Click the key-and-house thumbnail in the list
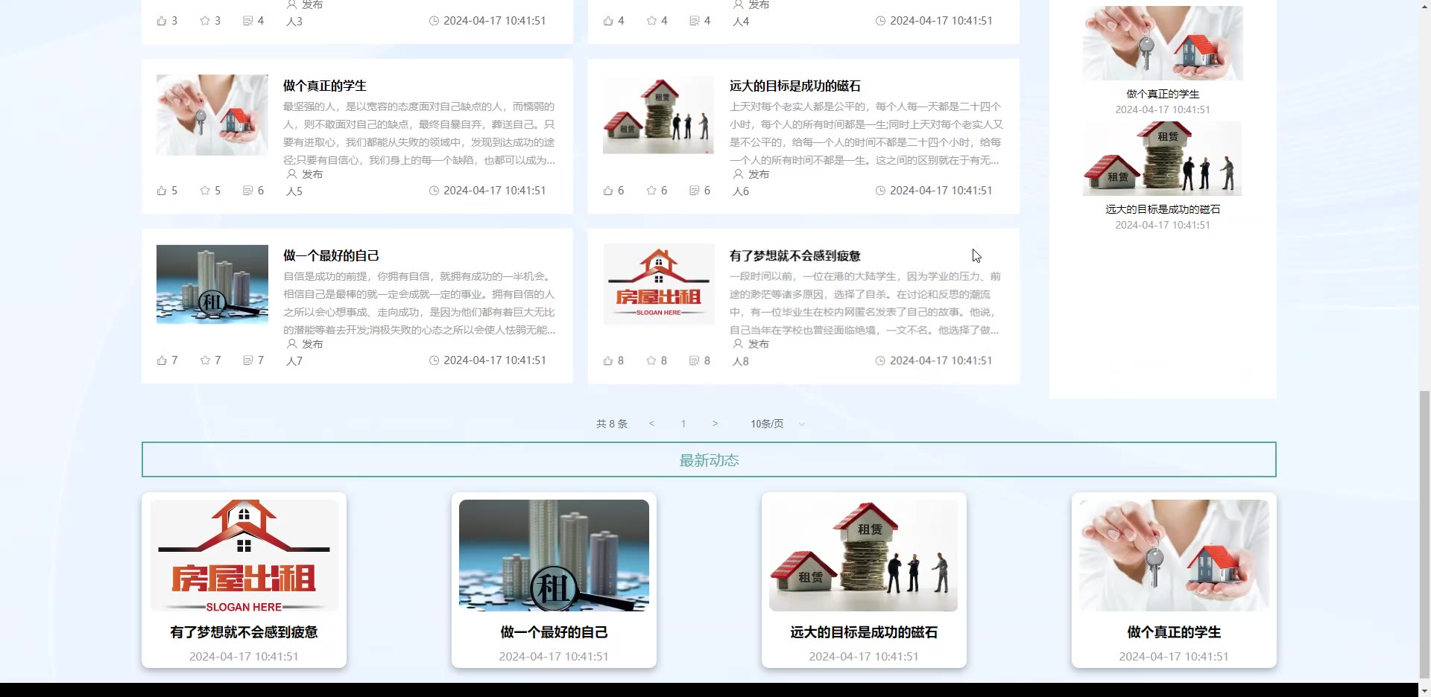Image resolution: width=1431 pixels, height=697 pixels. [212, 115]
